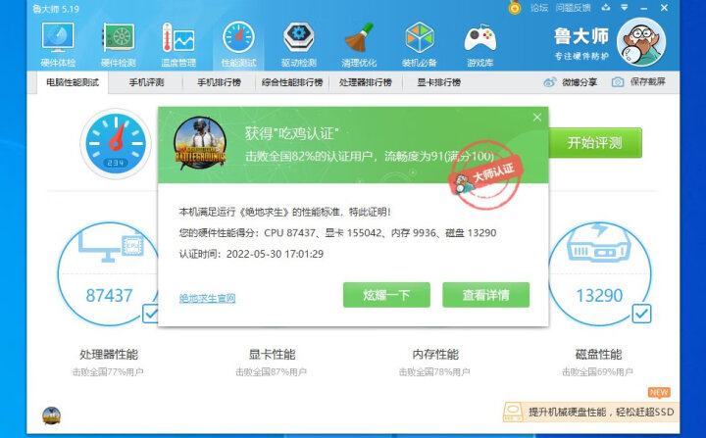Click the certification time 2022-05-30 line
Image resolution: width=706 pixels, height=438 pixels.
point(251,254)
